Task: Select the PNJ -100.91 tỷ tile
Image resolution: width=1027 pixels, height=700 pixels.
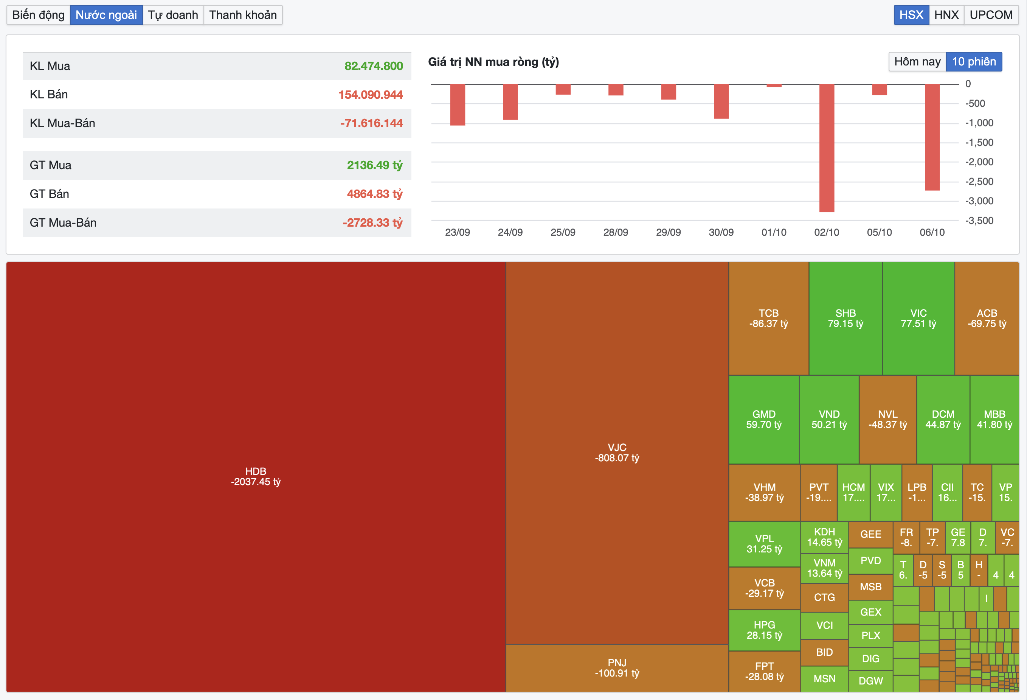Action: 617,668
